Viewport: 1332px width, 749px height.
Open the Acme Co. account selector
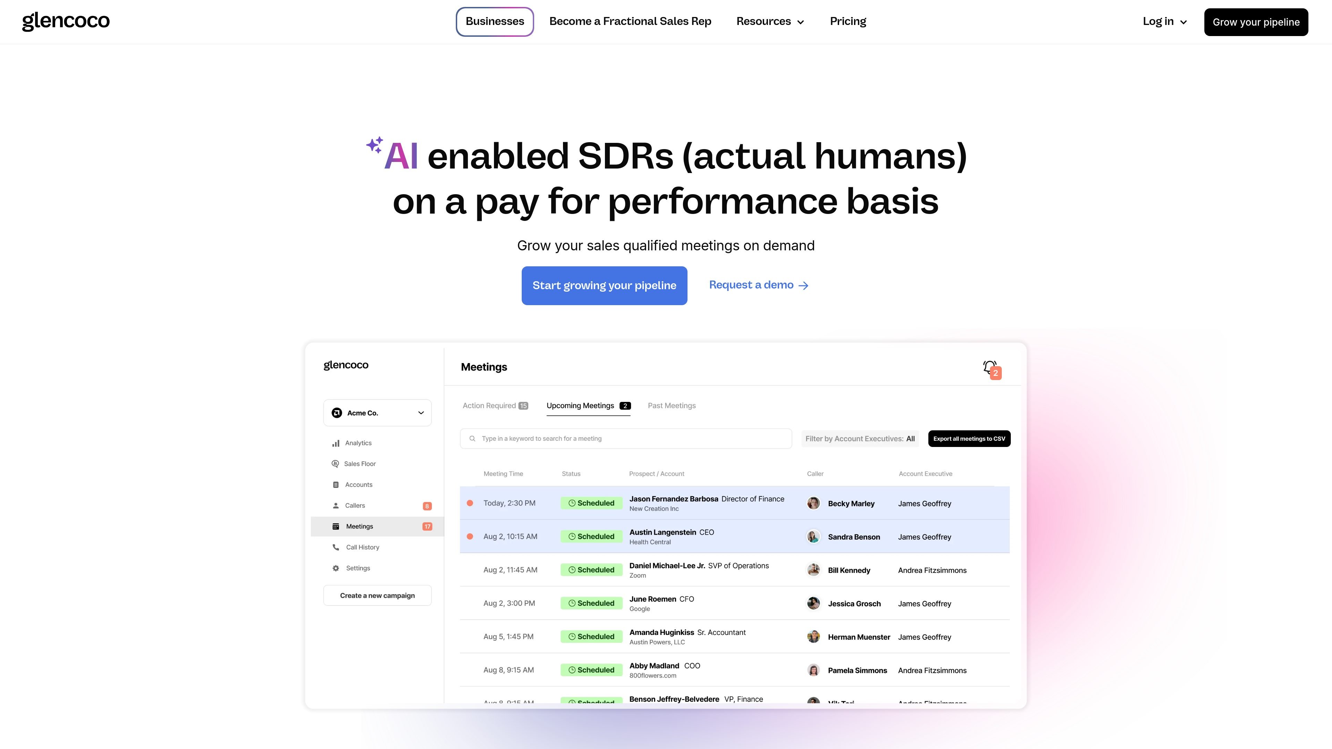(x=377, y=413)
